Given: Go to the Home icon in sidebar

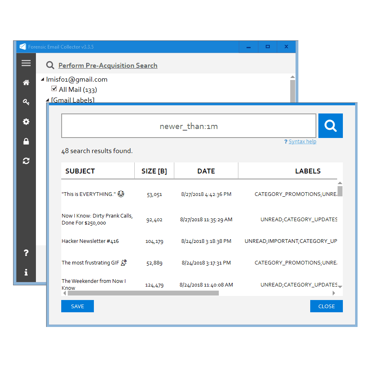Looking at the screenshot, I should [x=26, y=82].
